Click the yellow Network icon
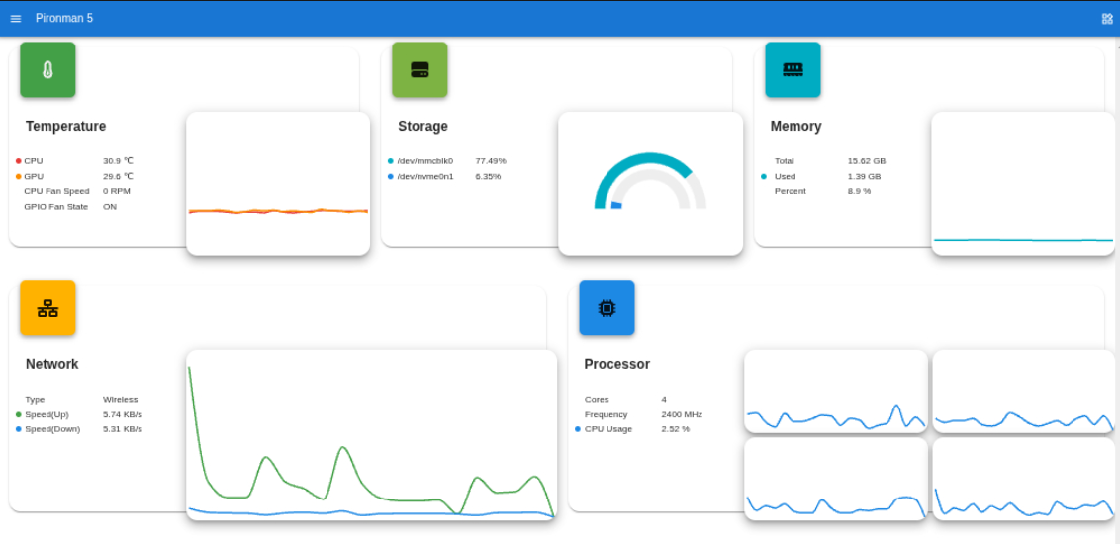Image resolution: width=1120 pixels, height=544 pixels. 47,309
